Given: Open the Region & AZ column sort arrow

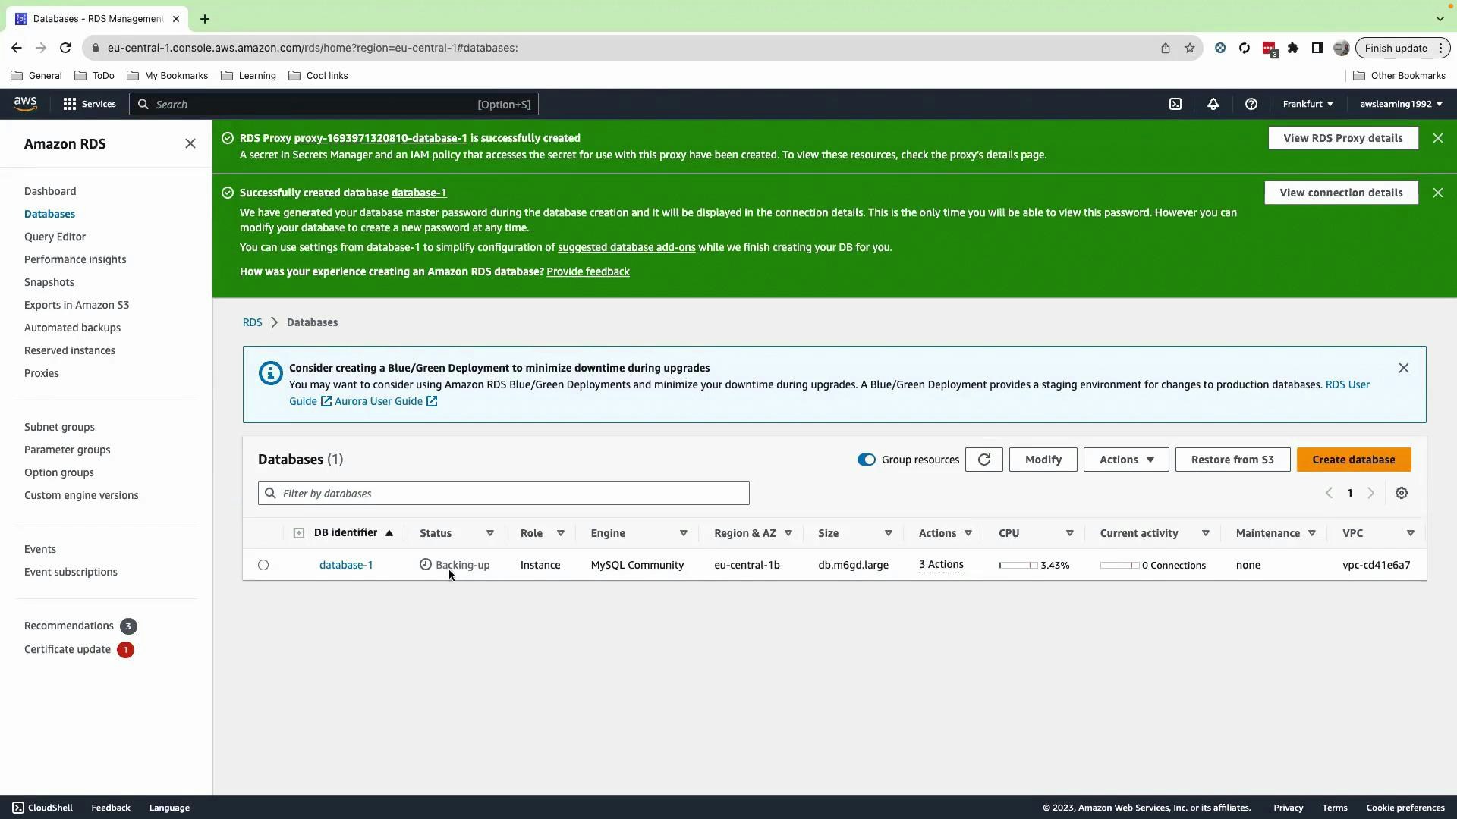Looking at the screenshot, I should (x=788, y=533).
